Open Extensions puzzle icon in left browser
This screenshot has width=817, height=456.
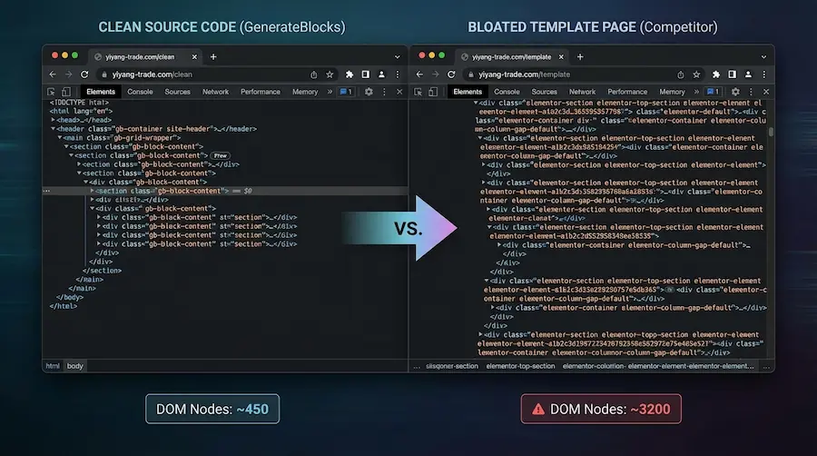coord(349,74)
